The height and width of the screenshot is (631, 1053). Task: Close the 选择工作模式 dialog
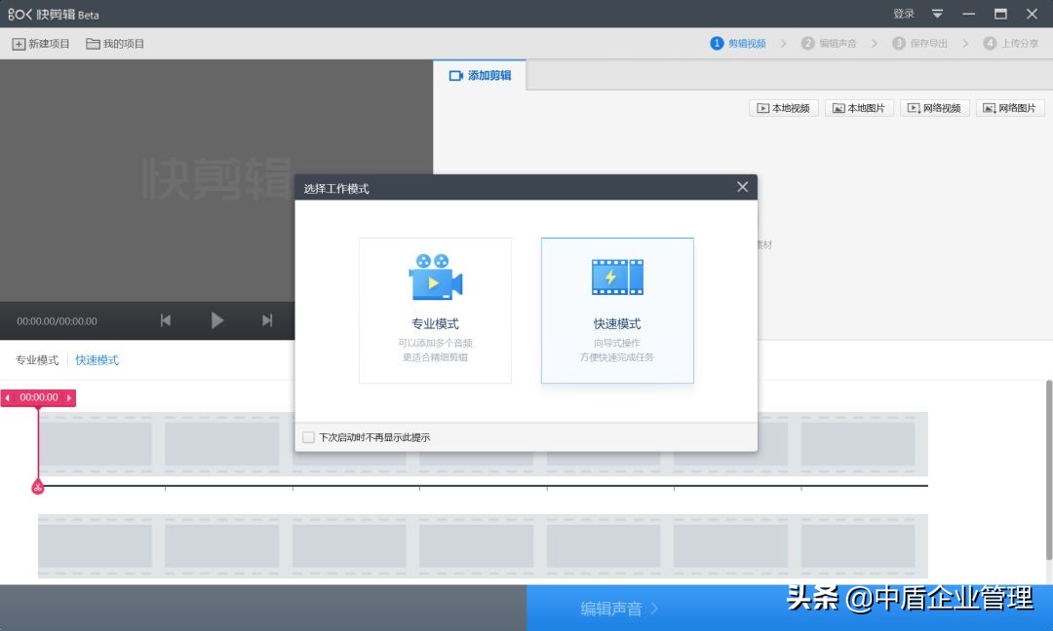point(742,186)
